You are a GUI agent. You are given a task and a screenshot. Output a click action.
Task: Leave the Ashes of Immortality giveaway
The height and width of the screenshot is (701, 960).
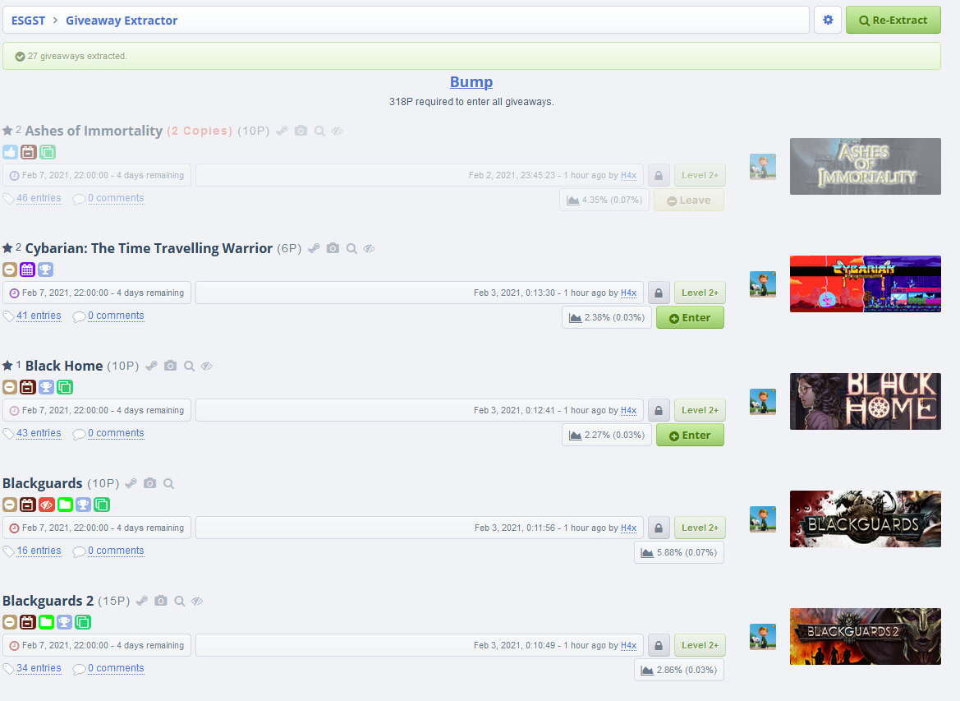689,201
